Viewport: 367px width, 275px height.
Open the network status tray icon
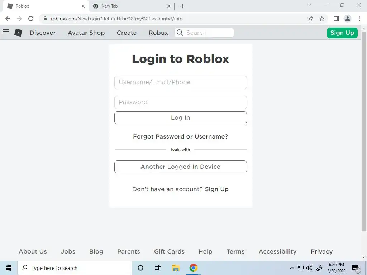pyautogui.click(x=301, y=268)
